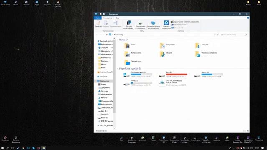Click Удалить или изменить программу
This screenshot has height=150, width=267.
(185, 22)
